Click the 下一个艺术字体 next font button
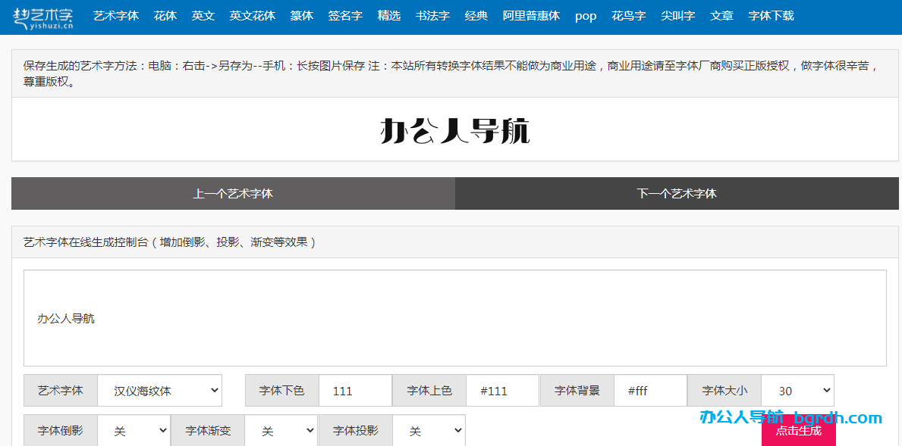 tap(677, 193)
